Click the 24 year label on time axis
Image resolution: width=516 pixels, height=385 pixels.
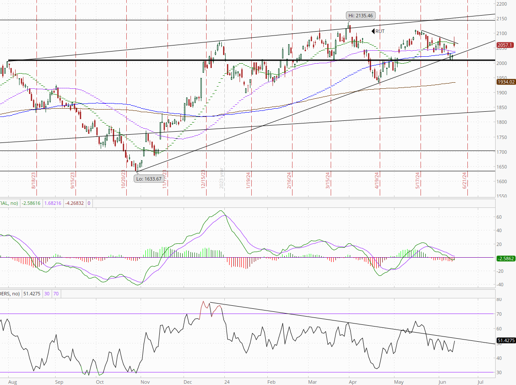click(227, 382)
